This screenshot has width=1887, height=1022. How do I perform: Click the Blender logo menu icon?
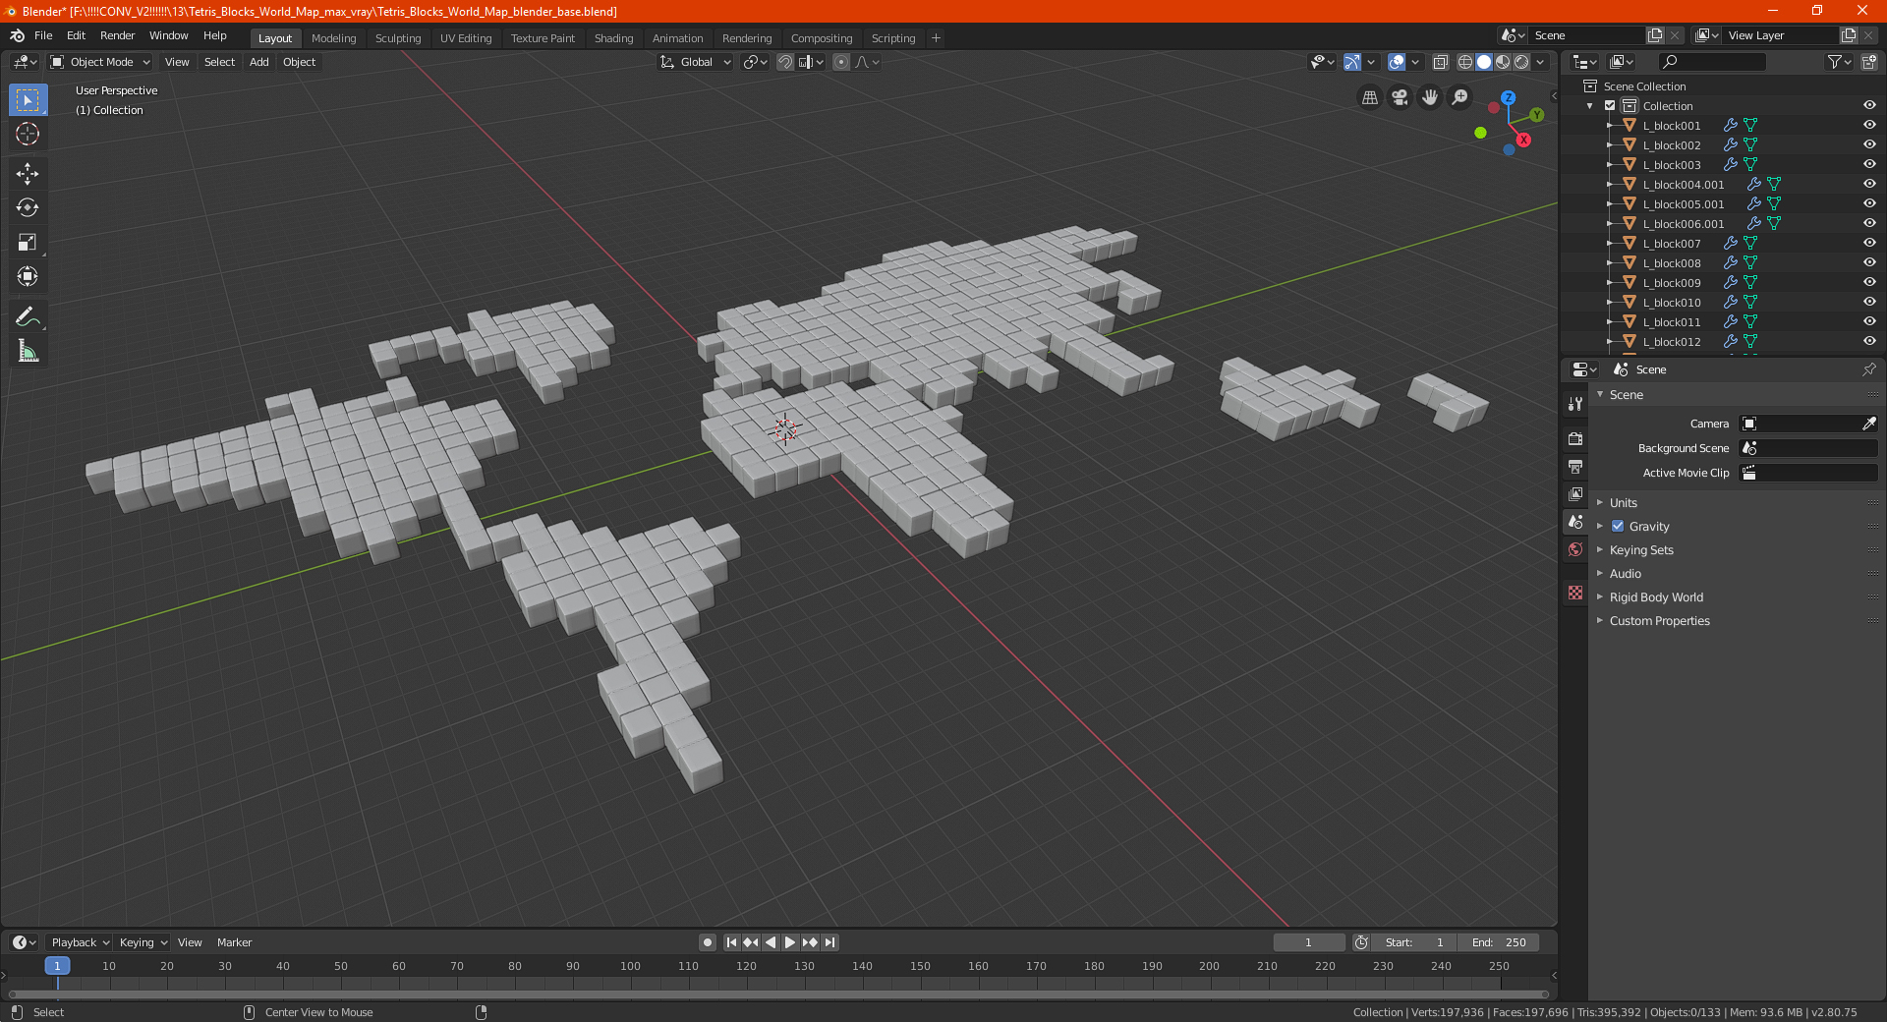coord(17,35)
